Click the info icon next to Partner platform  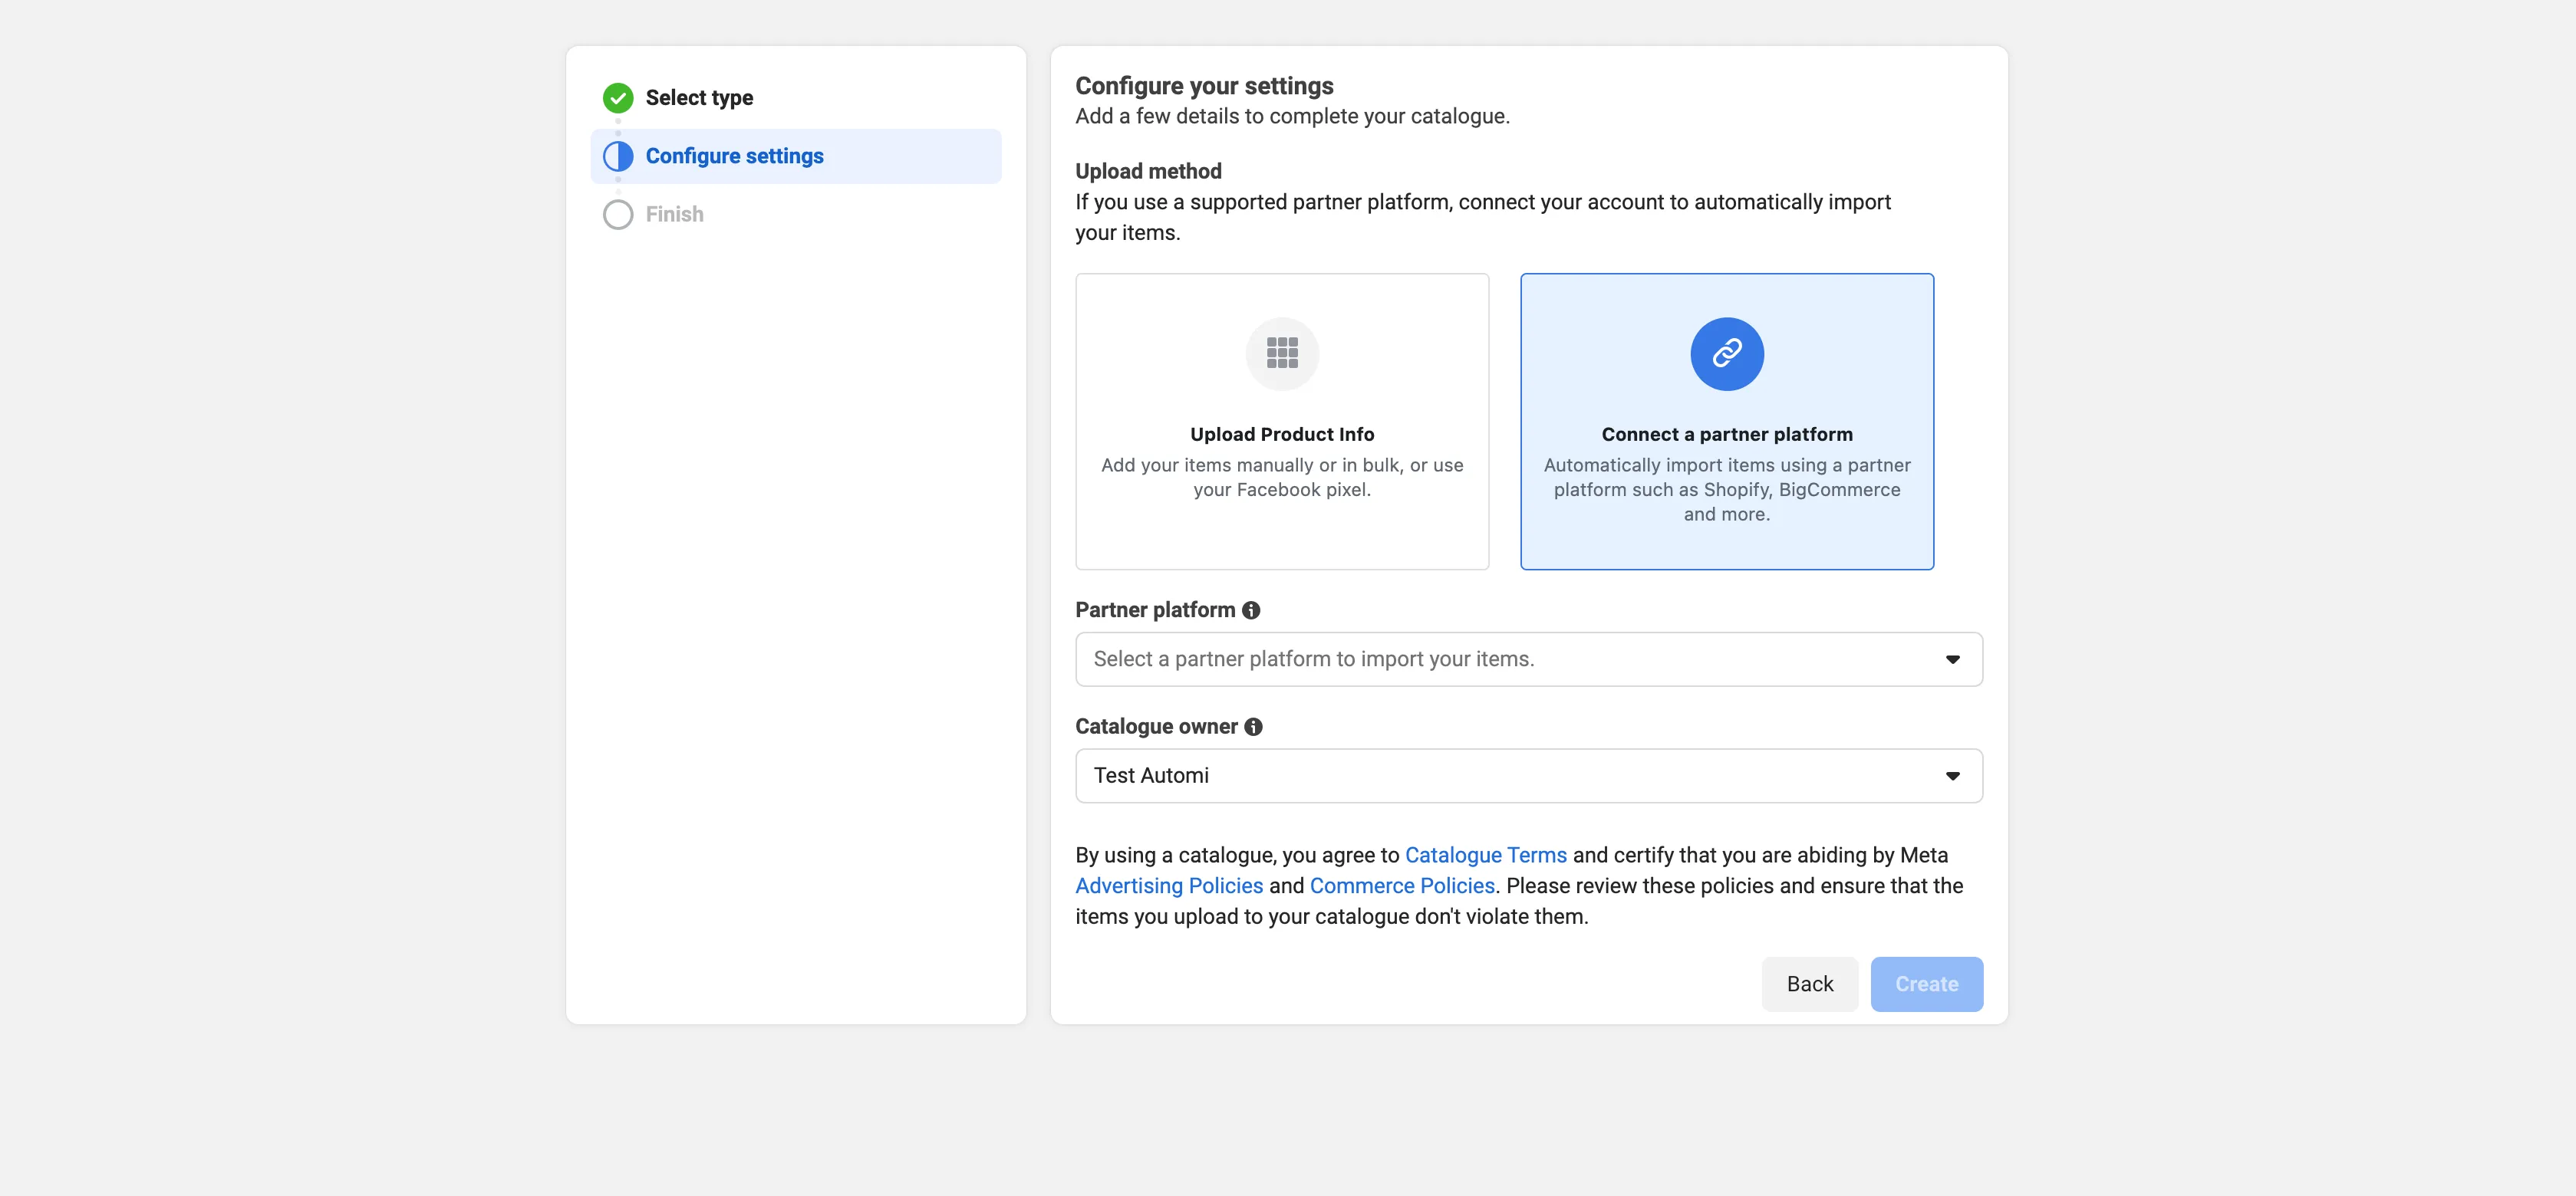[x=1252, y=609]
